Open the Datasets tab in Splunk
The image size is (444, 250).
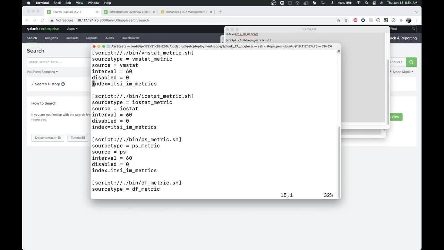click(x=72, y=38)
